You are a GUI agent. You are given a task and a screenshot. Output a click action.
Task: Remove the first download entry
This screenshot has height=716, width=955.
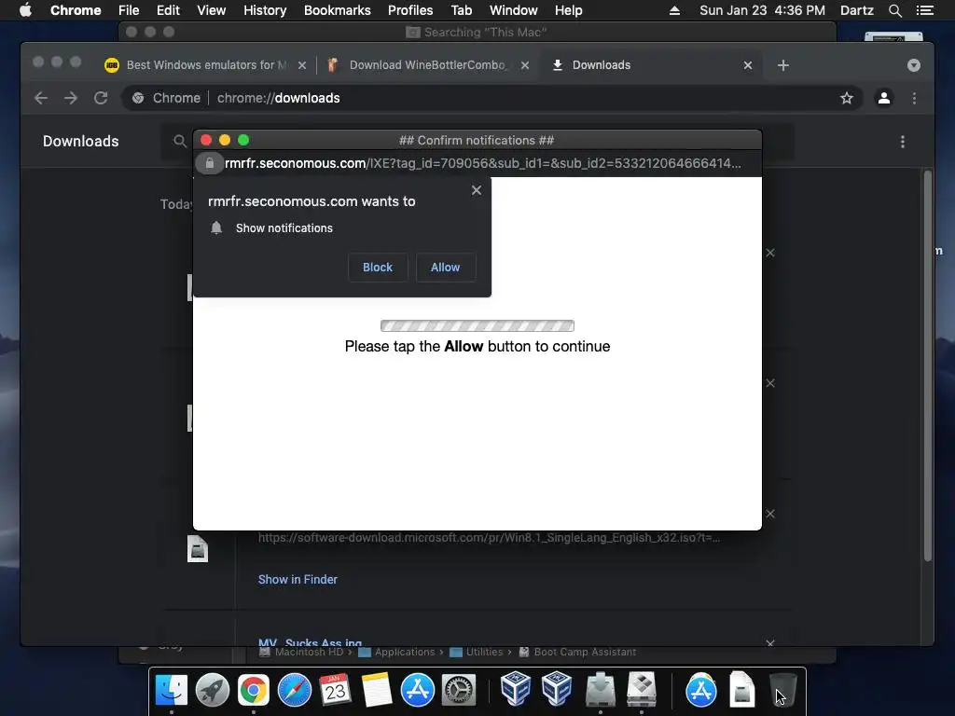(x=770, y=253)
